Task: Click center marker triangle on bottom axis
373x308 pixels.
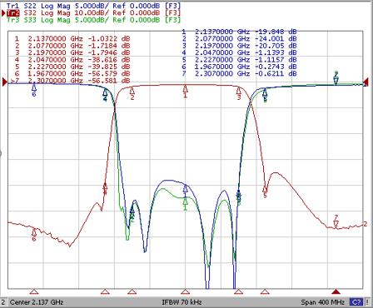Action: pyautogui.click(x=185, y=291)
